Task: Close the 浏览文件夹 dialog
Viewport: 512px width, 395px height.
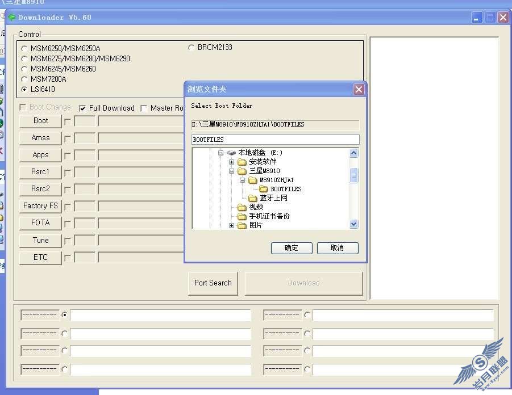Action: point(359,89)
